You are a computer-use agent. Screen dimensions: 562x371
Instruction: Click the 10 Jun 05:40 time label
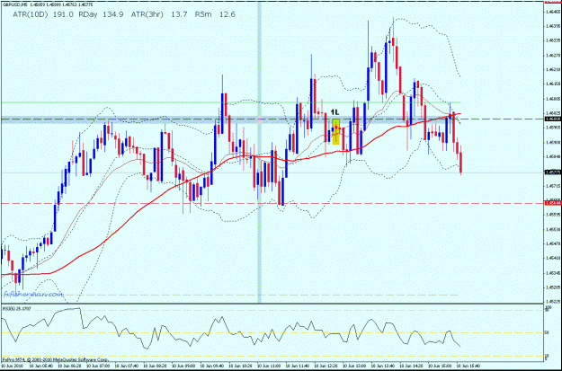tap(40, 367)
